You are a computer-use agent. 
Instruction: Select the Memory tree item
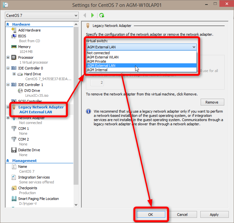24,47
